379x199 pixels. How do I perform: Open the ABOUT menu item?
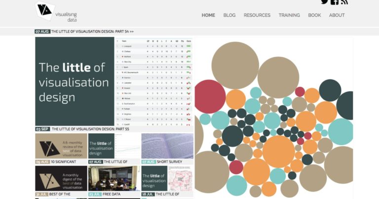pos(337,15)
